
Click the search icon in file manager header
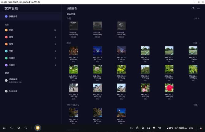tap(193, 9)
